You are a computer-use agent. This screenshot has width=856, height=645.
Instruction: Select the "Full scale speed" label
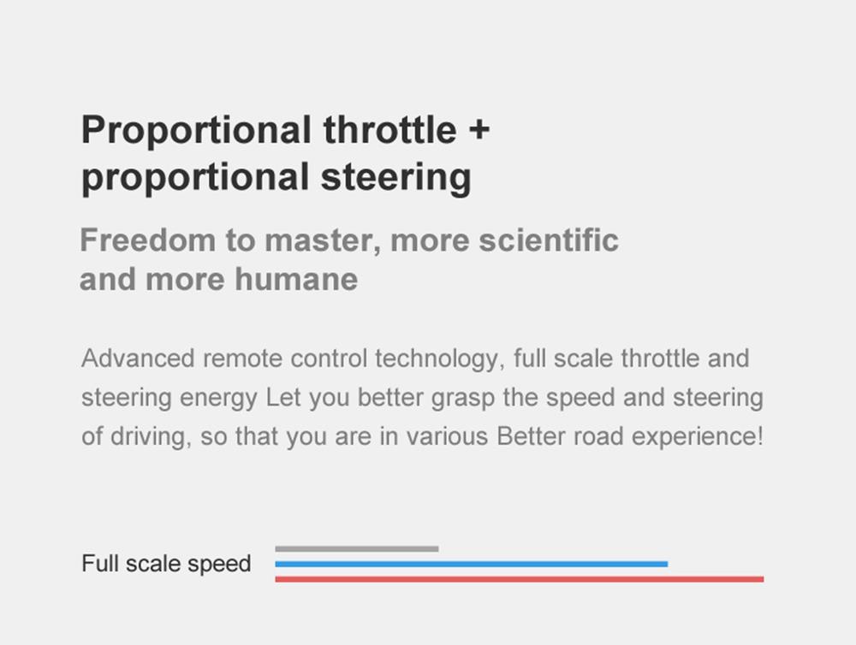(166, 564)
